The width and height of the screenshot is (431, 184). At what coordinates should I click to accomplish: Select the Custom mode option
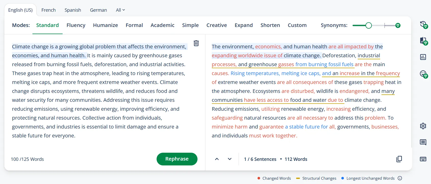click(x=297, y=25)
